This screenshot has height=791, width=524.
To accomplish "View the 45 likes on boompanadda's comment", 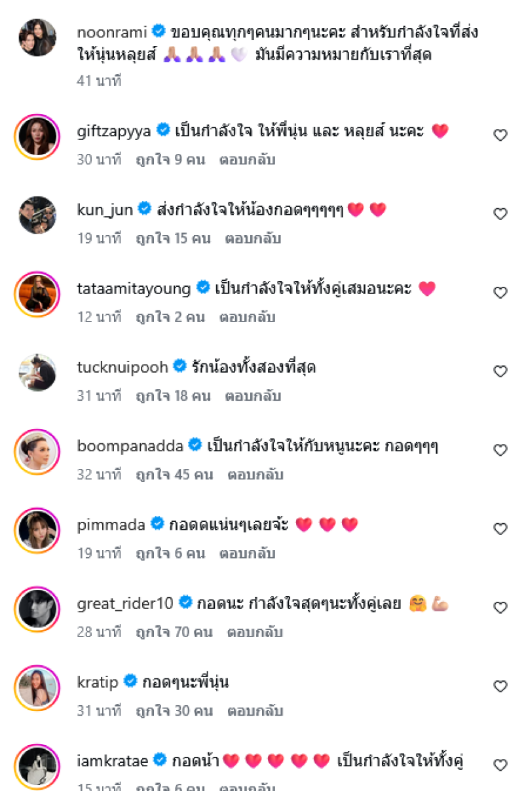I will pos(174,475).
